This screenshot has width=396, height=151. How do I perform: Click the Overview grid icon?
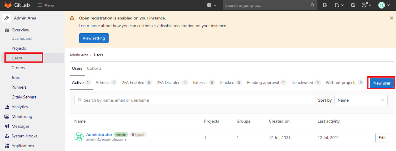point(7,30)
